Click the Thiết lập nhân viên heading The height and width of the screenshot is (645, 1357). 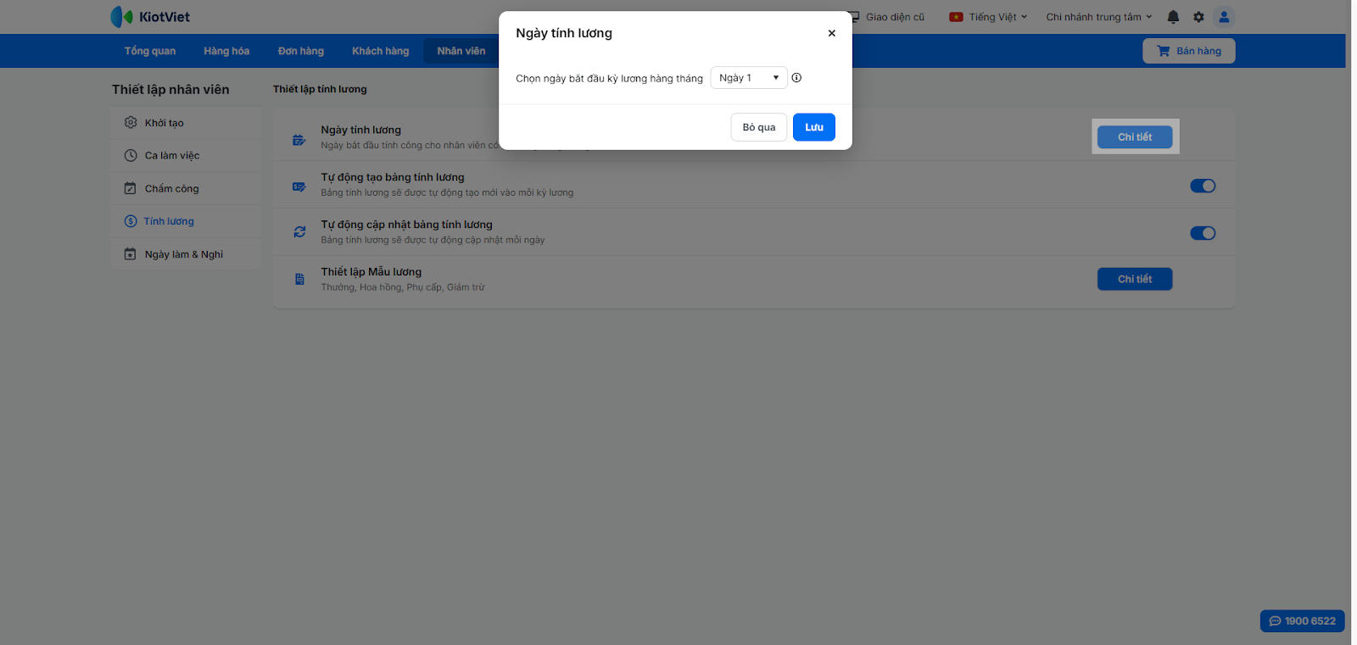170,90
